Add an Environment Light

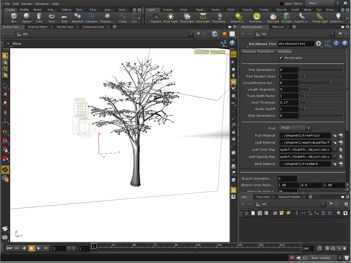pyautogui.click(x=257, y=18)
